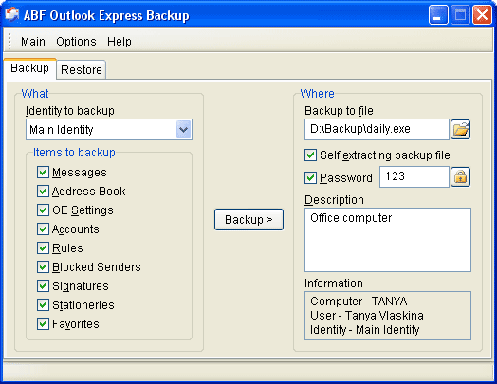
Task: Disable the Password checkbox
Action: click(x=310, y=177)
